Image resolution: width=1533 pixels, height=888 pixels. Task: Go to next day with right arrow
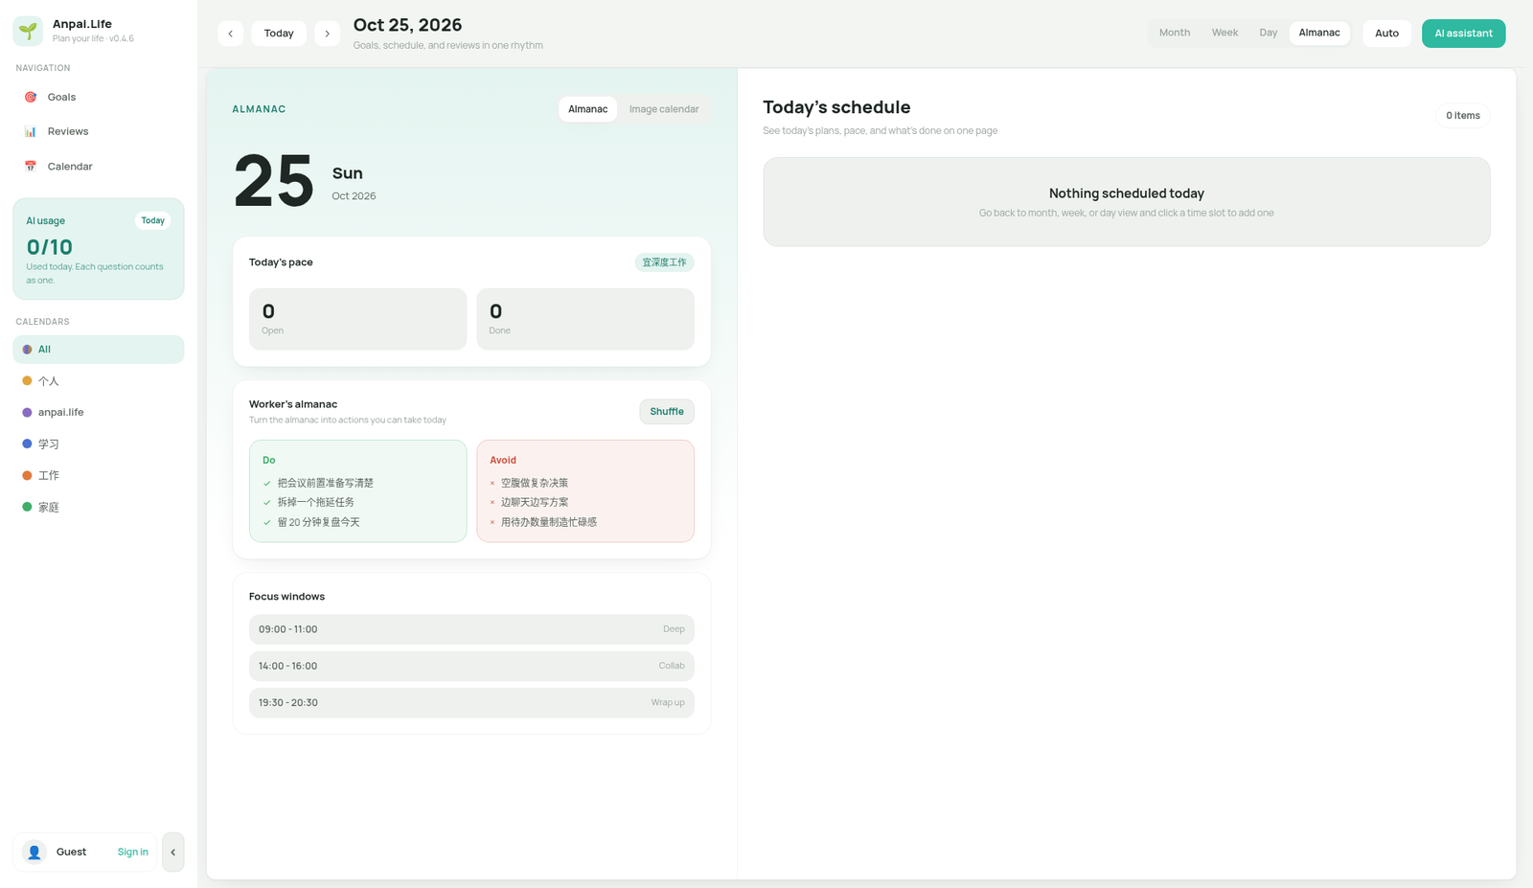(x=327, y=34)
